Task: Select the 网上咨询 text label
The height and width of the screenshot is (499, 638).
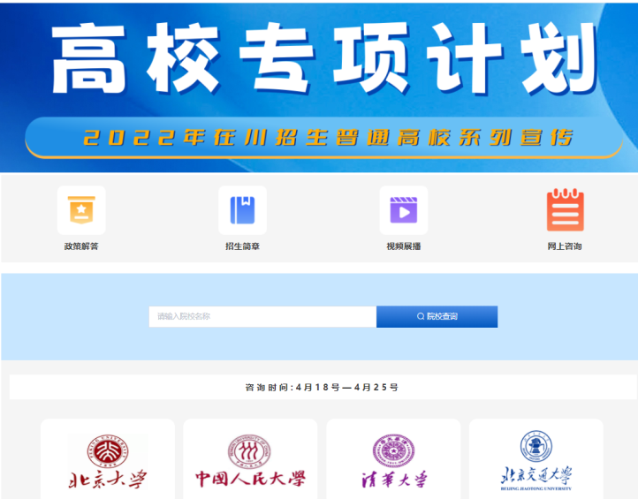Action: point(565,246)
